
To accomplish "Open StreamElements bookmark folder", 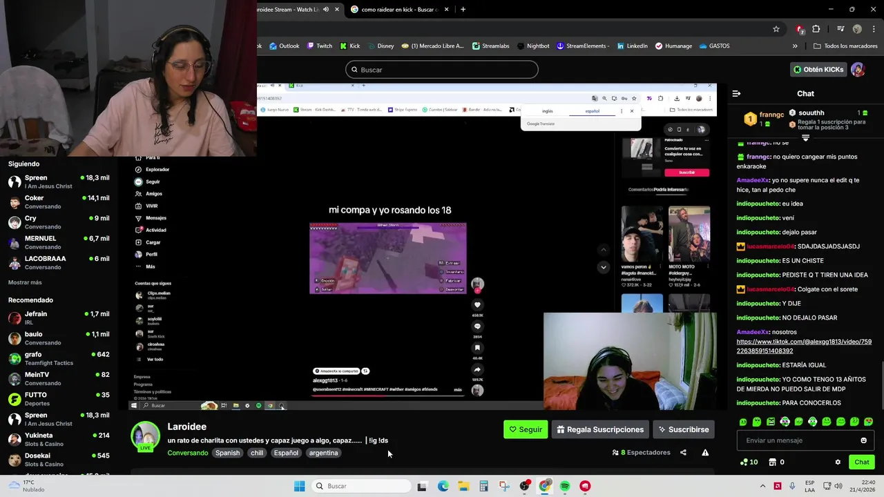I will 583,46.
